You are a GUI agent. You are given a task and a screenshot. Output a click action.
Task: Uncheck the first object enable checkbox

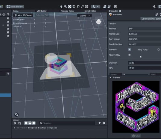click(x=8, y=18)
